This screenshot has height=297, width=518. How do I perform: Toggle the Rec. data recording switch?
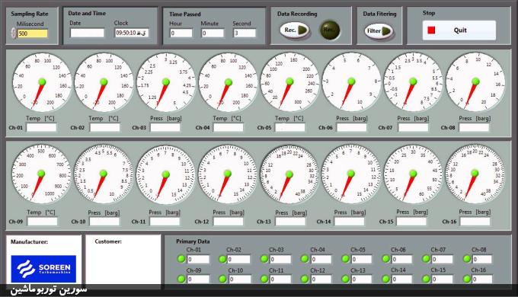(x=295, y=30)
